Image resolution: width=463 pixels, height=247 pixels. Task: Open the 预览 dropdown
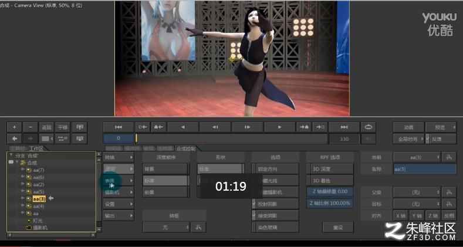coord(441,127)
